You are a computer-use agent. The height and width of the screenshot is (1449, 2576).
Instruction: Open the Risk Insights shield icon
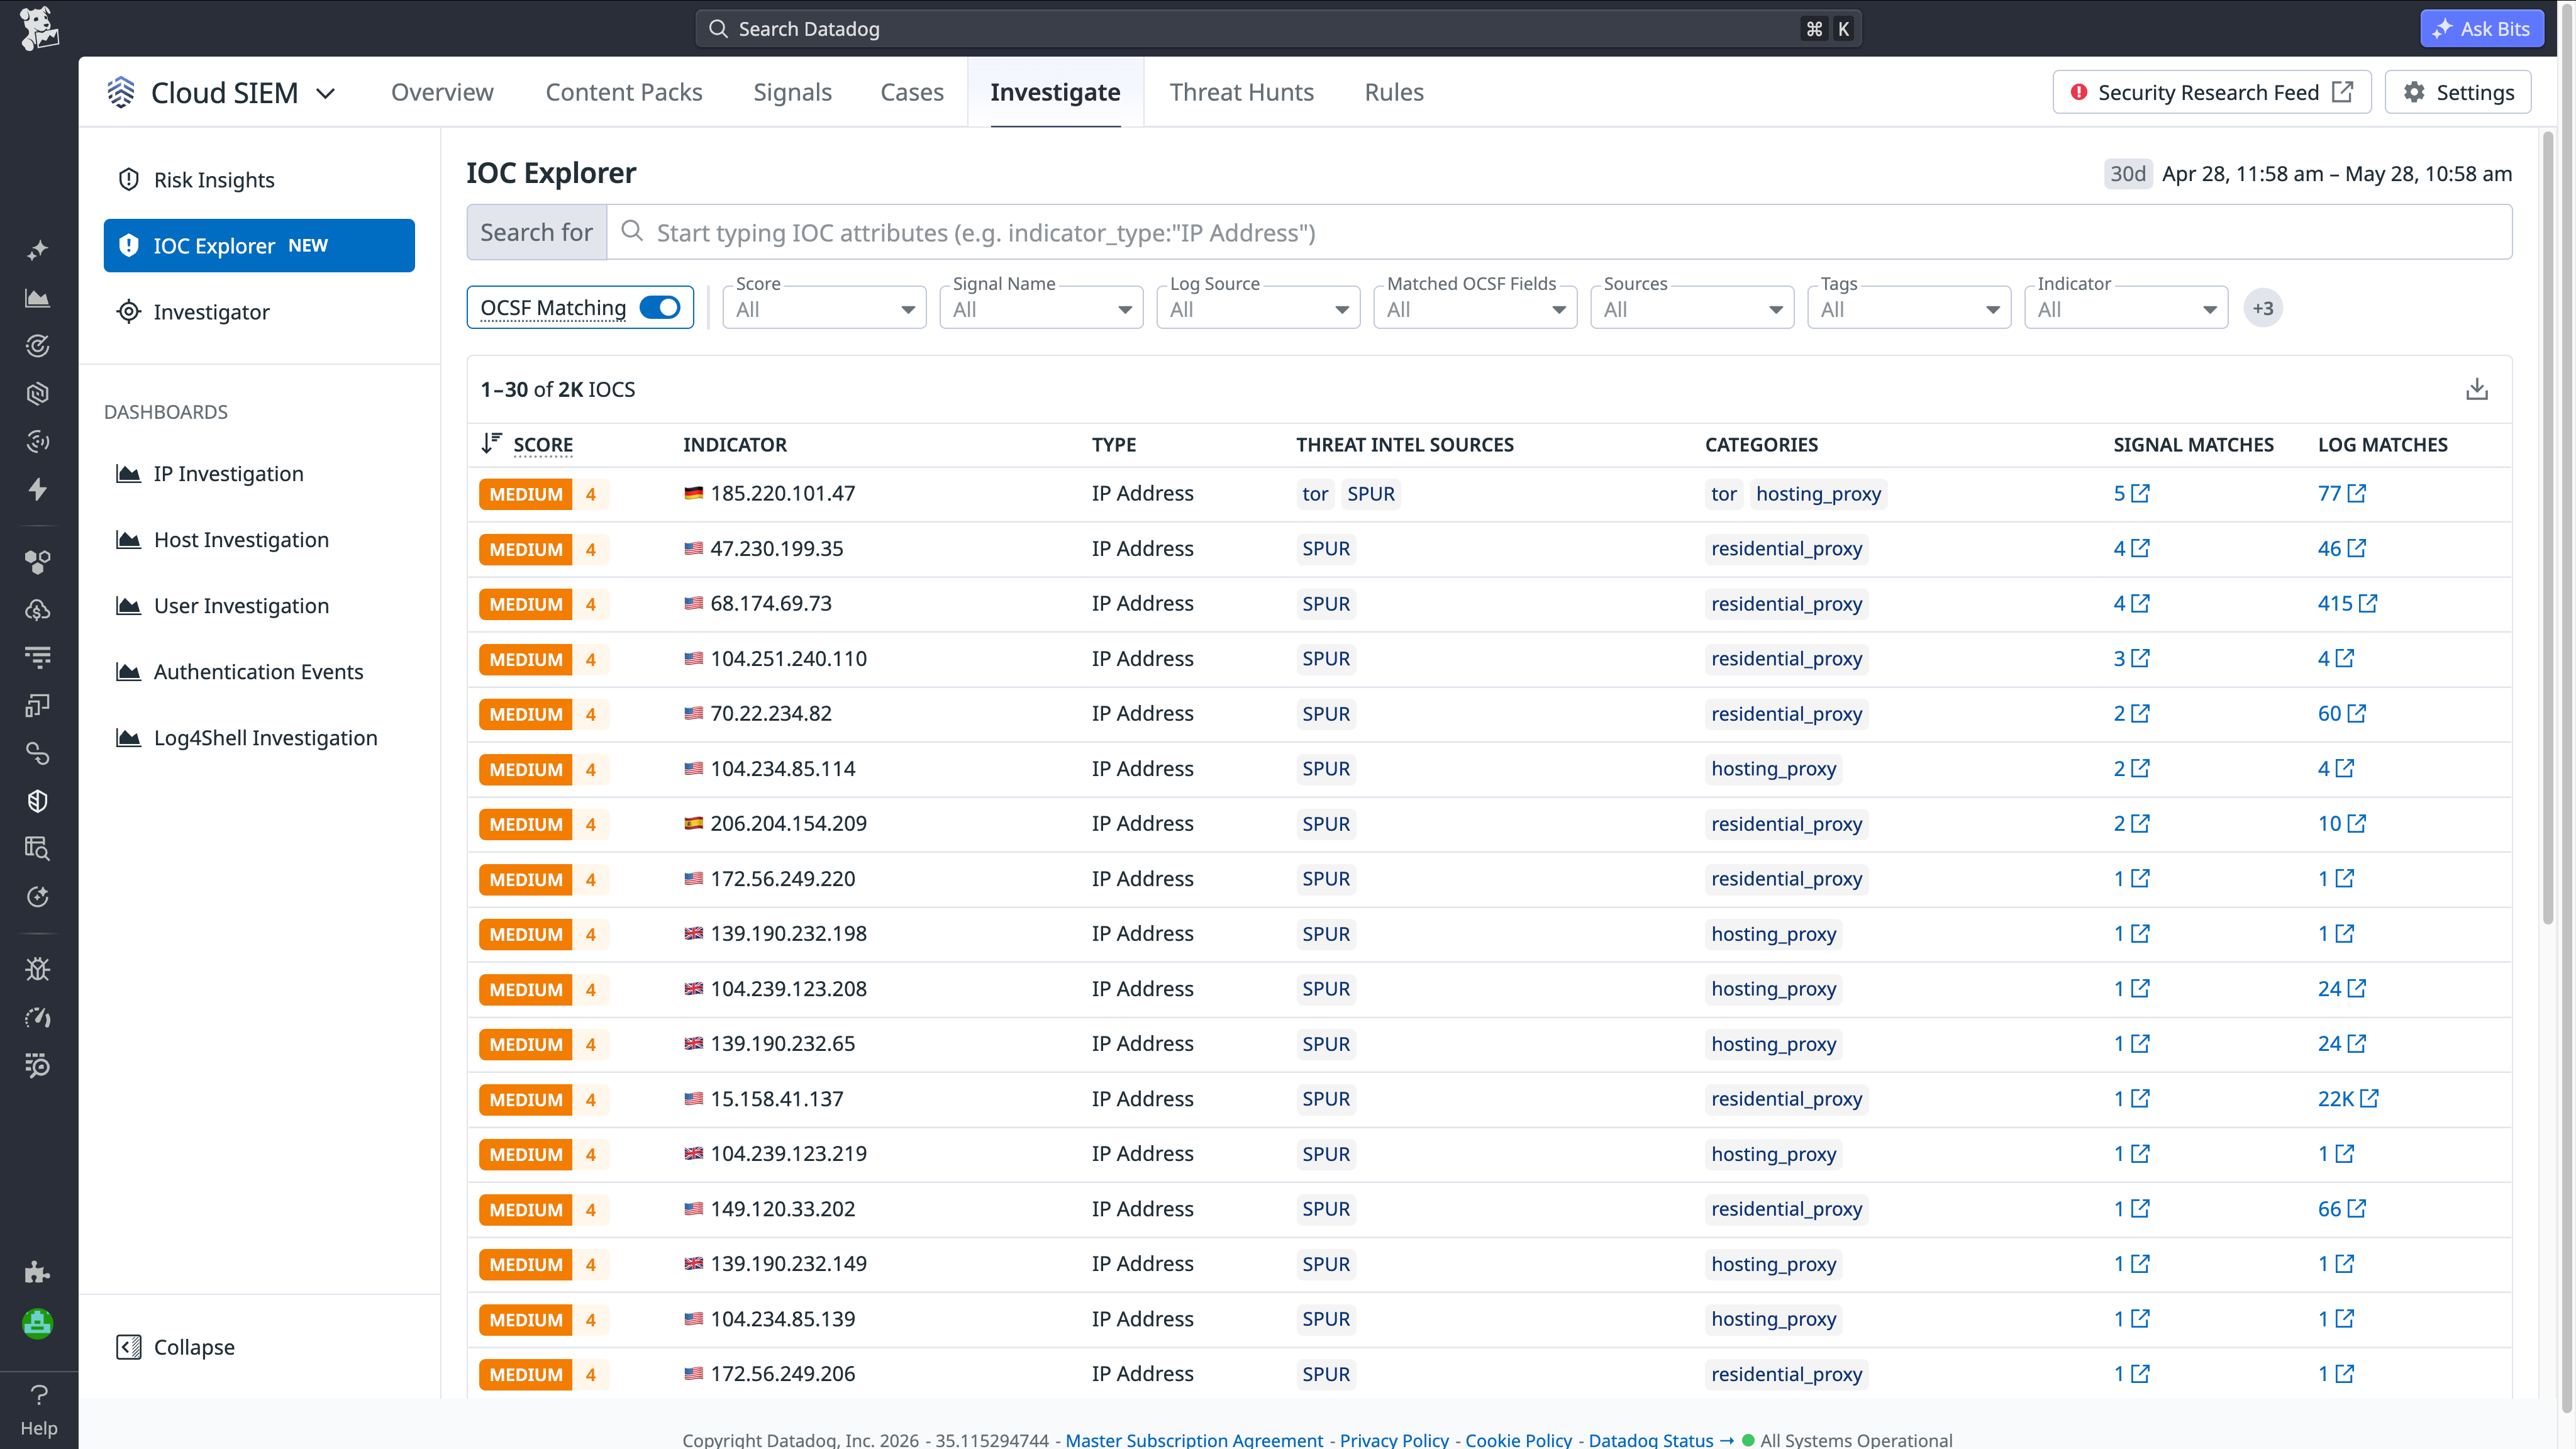tap(129, 180)
